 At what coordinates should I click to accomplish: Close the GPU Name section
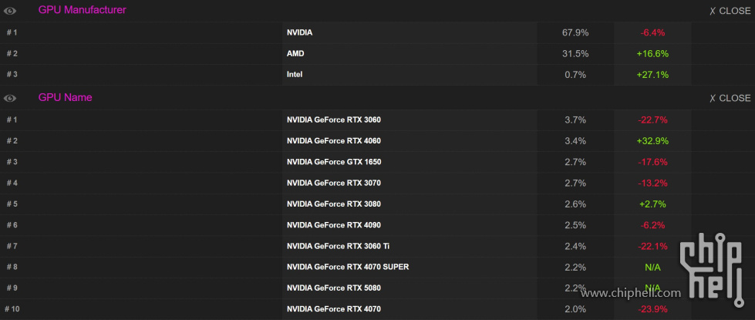point(730,98)
